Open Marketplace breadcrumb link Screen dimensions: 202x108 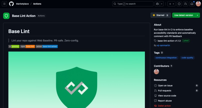(x=22, y=4)
